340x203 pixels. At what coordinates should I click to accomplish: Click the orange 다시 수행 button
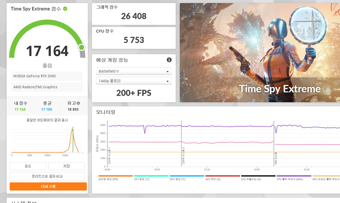(48, 186)
